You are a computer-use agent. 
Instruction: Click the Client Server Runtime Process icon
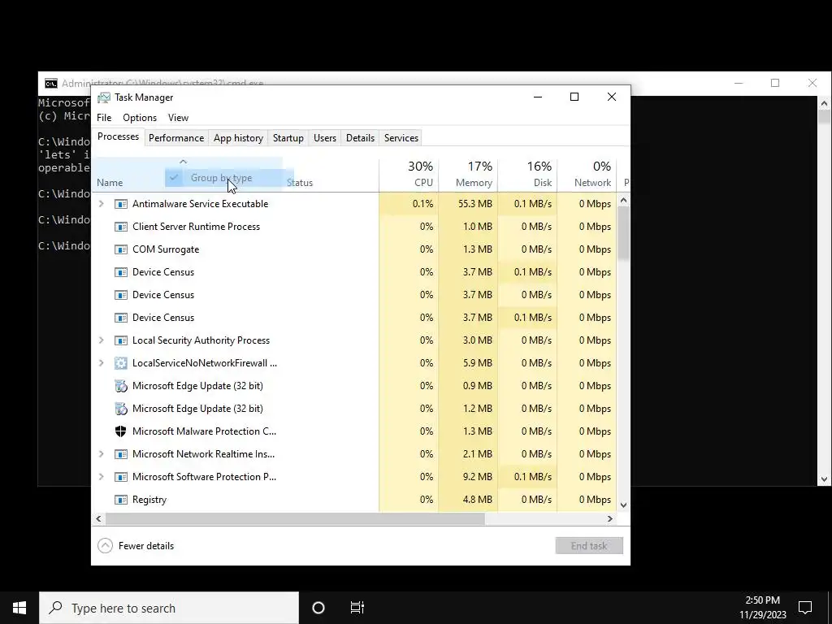click(x=121, y=227)
